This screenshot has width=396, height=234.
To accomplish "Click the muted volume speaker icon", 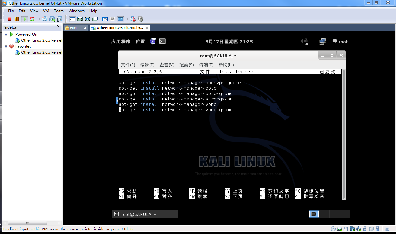I will [x=304, y=42].
